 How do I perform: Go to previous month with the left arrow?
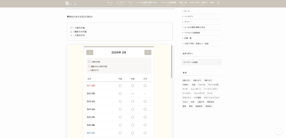(90, 52)
